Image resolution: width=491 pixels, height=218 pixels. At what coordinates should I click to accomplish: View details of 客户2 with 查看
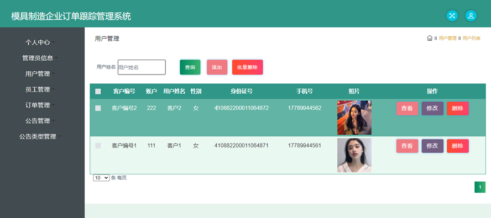point(407,109)
